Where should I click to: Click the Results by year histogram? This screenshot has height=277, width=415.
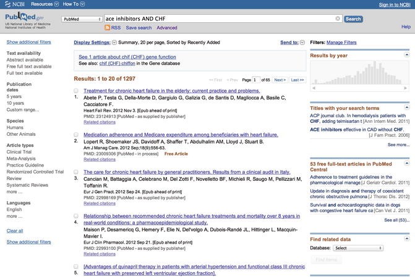point(359,73)
